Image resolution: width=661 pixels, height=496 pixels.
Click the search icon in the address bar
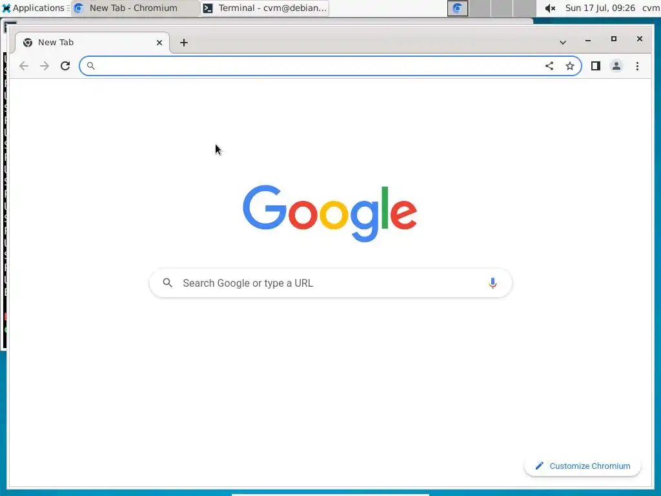[90, 66]
